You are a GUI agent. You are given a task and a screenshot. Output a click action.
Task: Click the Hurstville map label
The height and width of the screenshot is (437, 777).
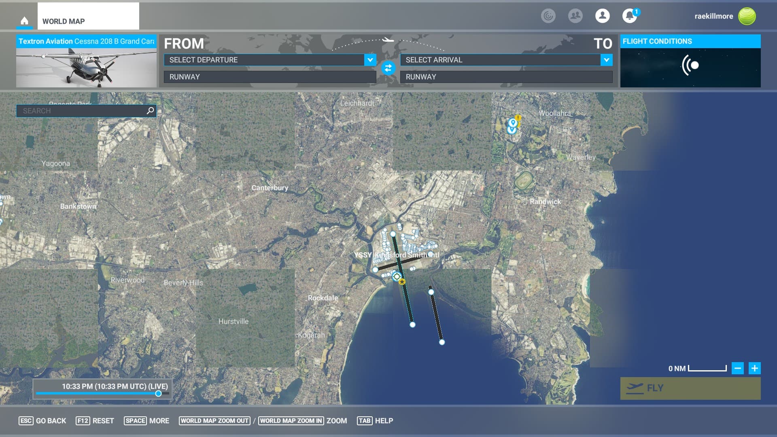pos(234,321)
